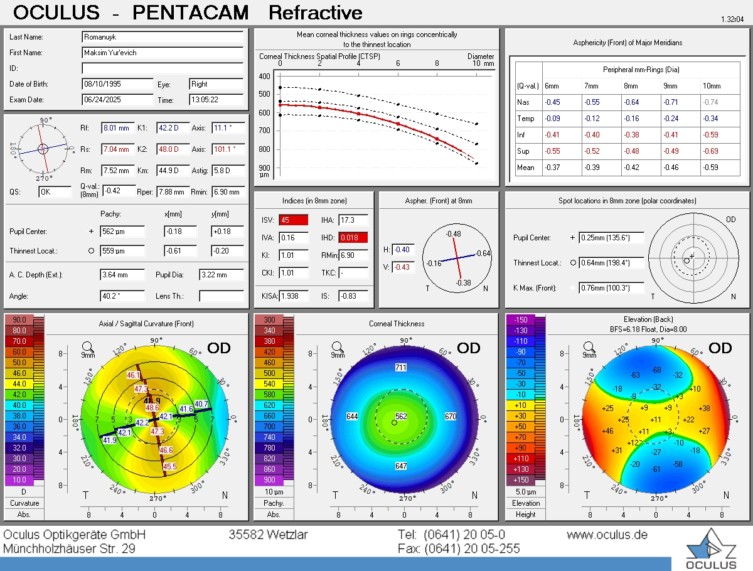Click the 711 thickness value on the pachymetry map
The width and height of the screenshot is (753, 571).
pyautogui.click(x=401, y=367)
